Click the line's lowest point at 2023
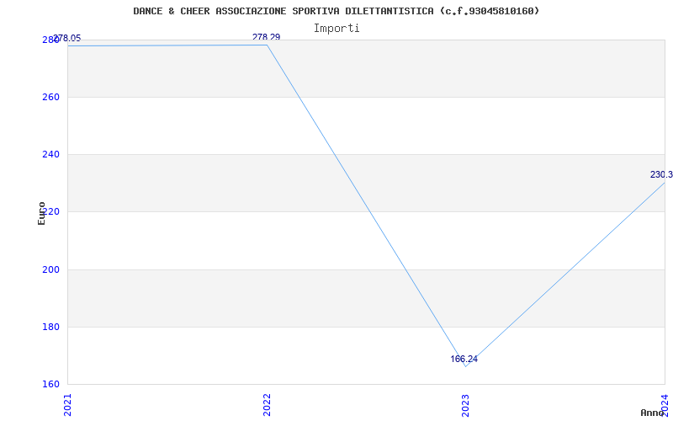Screen dimensions: 673x421 466,366
